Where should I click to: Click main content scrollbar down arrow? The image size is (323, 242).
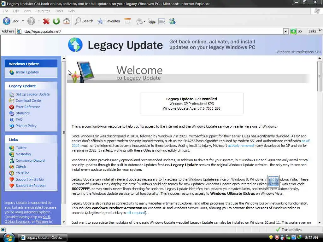click(320, 222)
